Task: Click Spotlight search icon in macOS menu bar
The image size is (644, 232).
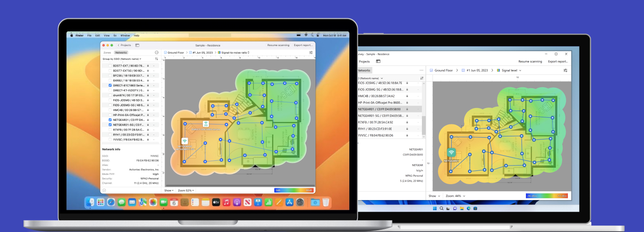Action: pos(312,35)
